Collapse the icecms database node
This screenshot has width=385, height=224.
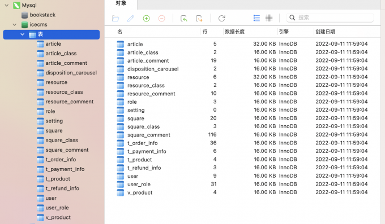click(15, 24)
